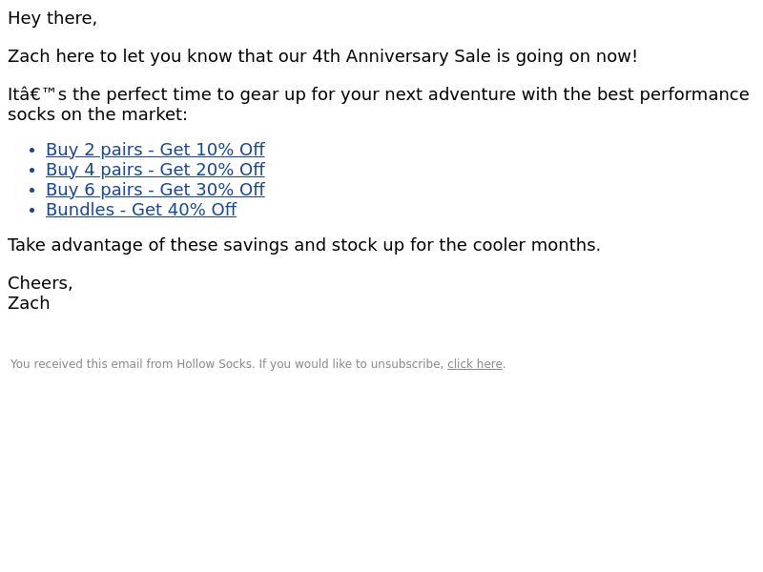
Task: Click the bullet beside Buy 6 pairs
Action: click(x=32, y=190)
